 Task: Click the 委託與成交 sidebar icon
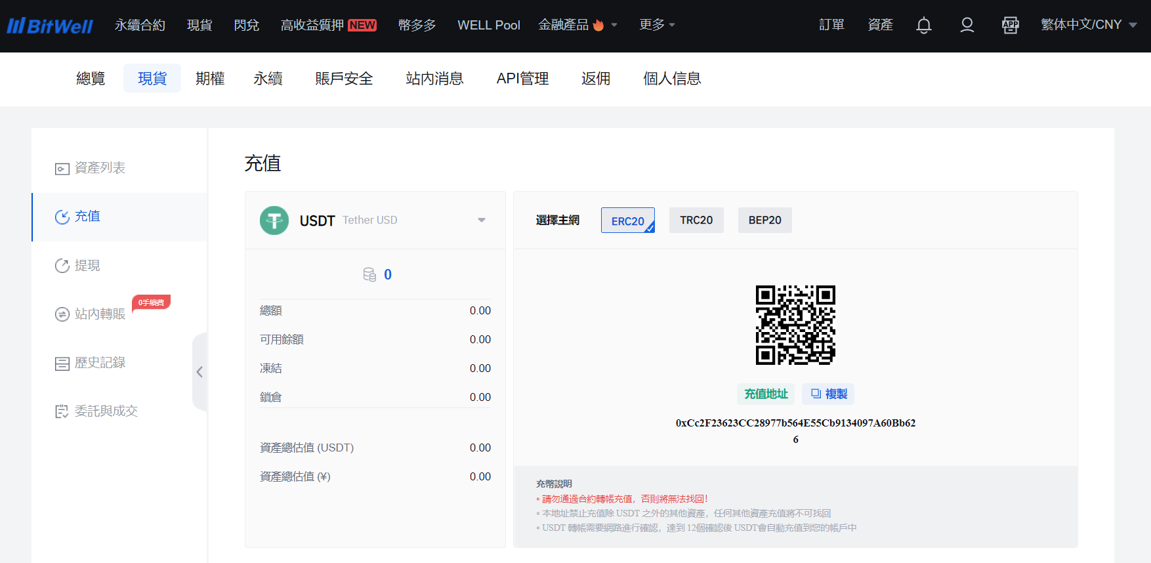62,411
